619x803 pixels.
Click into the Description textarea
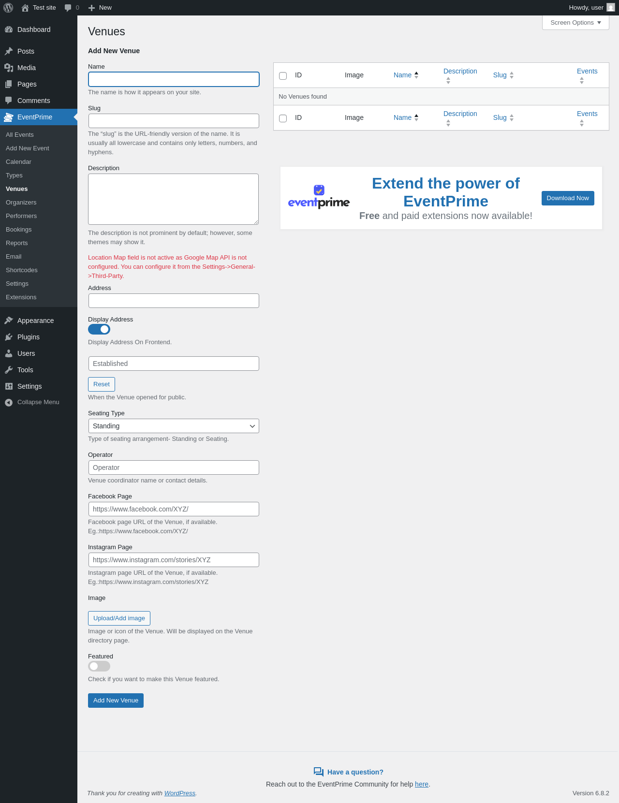(x=173, y=199)
